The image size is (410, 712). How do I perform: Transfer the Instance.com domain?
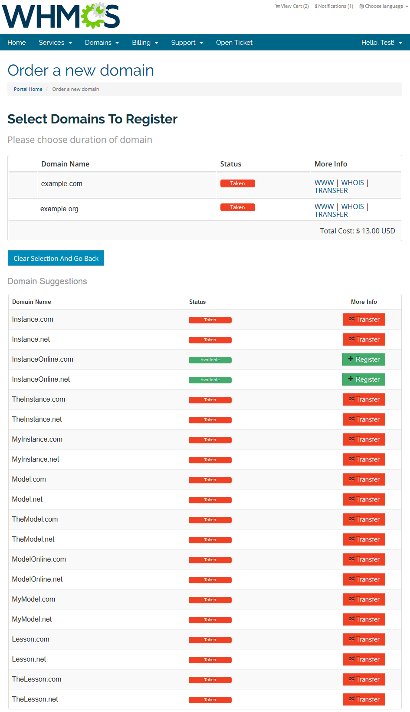coord(364,319)
